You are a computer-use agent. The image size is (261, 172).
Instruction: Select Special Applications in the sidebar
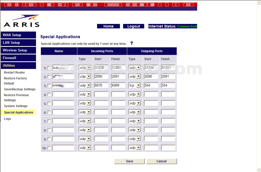[18, 112]
